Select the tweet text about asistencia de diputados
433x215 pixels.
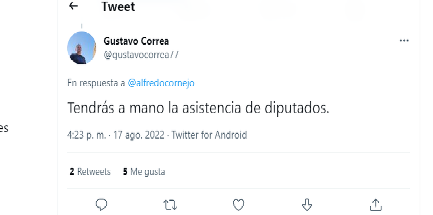point(198,107)
